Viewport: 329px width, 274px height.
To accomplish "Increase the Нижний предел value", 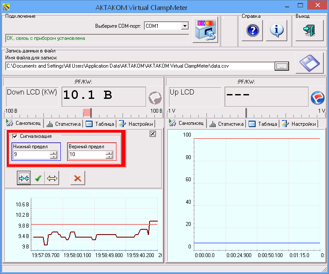I will coord(53,153).
